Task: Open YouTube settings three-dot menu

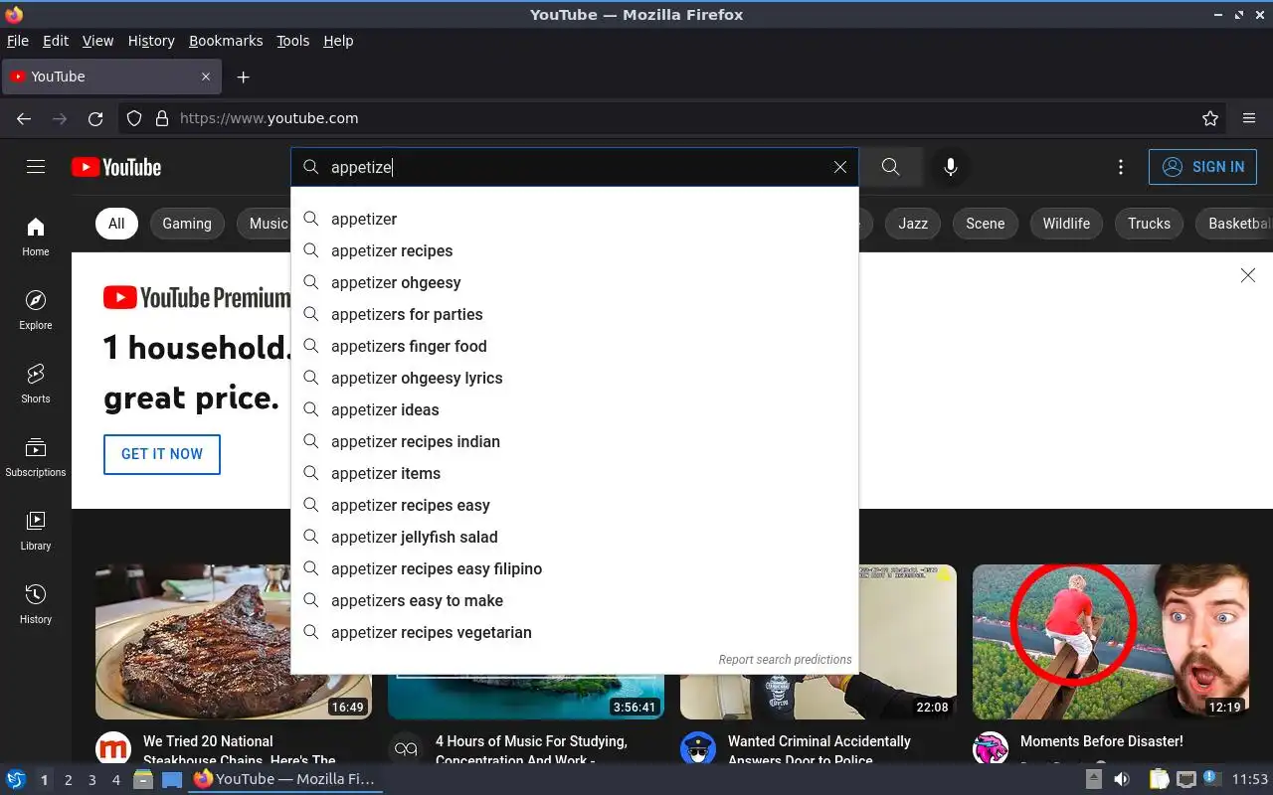Action: 1121,167
